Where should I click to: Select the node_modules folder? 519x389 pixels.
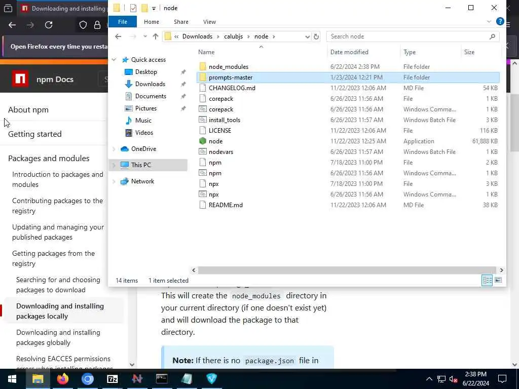click(229, 67)
